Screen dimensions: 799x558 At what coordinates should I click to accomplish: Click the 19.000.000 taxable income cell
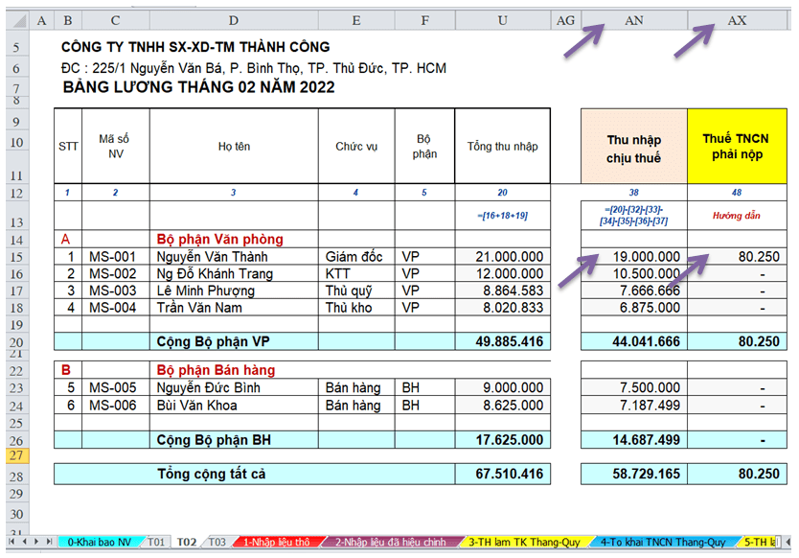tap(633, 257)
